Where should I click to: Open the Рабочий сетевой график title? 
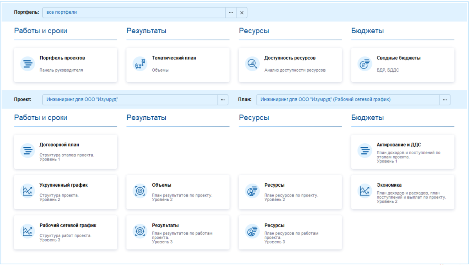68,225
